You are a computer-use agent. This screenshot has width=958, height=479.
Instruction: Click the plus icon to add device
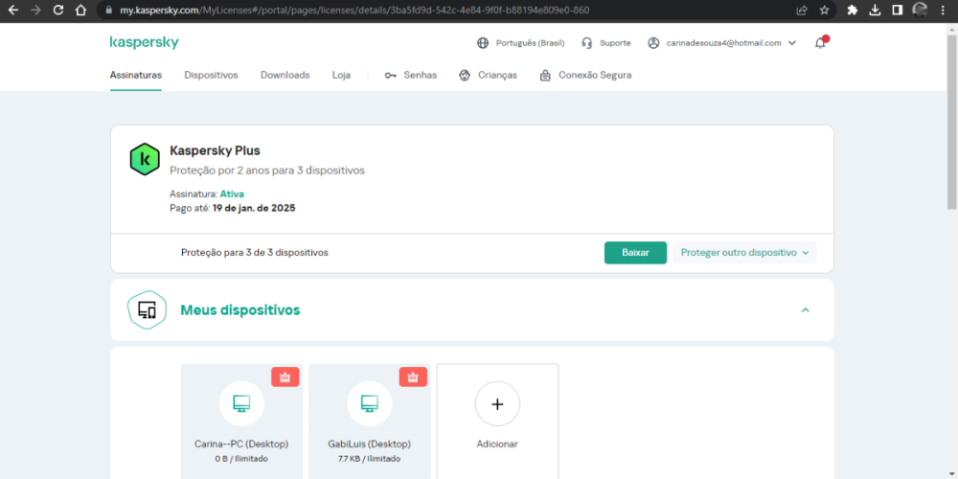(497, 403)
